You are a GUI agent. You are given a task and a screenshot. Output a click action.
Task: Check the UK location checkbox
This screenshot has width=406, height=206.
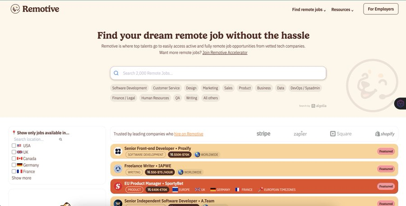pyautogui.click(x=14, y=152)
